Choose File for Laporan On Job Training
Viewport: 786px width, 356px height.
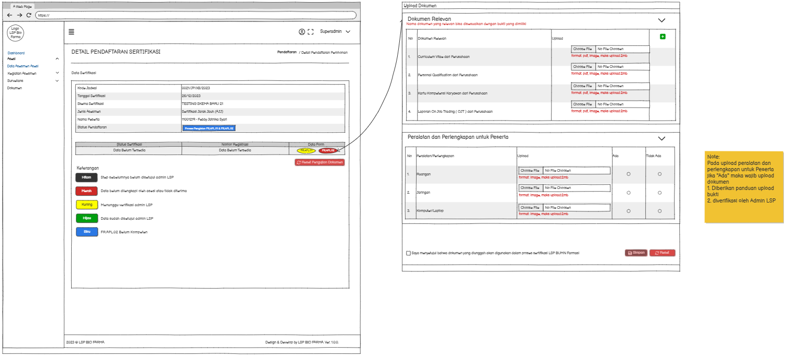(x=582, y=104)
